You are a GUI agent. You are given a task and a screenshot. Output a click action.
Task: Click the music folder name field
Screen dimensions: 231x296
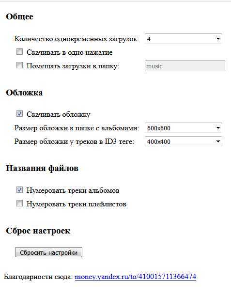point(185,66)
